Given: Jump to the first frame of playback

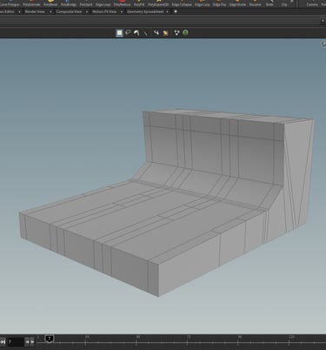Looking at the screenshot, I should 3,342.
